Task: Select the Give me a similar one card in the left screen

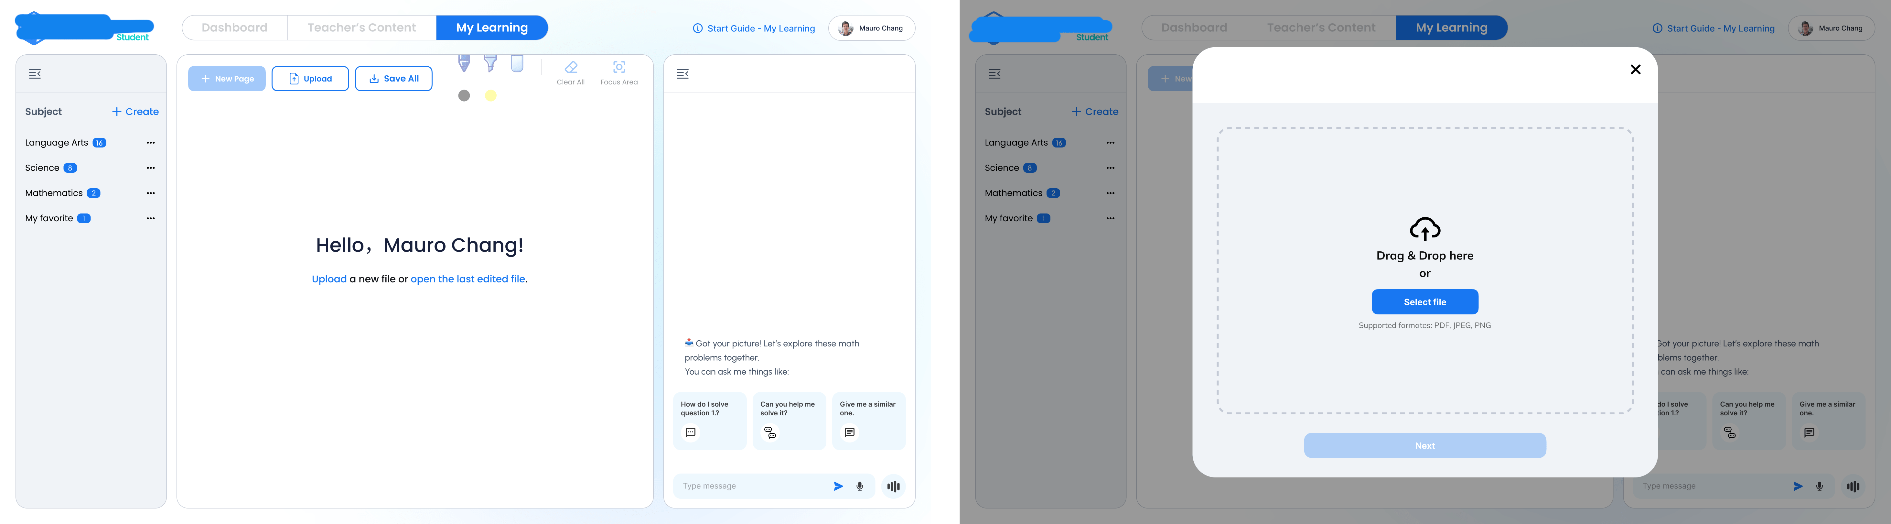Action: [x=868, y=421]
